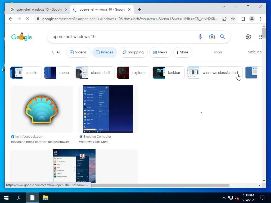Open Google quick settings gear
Screen dimensions: 271x203
click(248, 36)
